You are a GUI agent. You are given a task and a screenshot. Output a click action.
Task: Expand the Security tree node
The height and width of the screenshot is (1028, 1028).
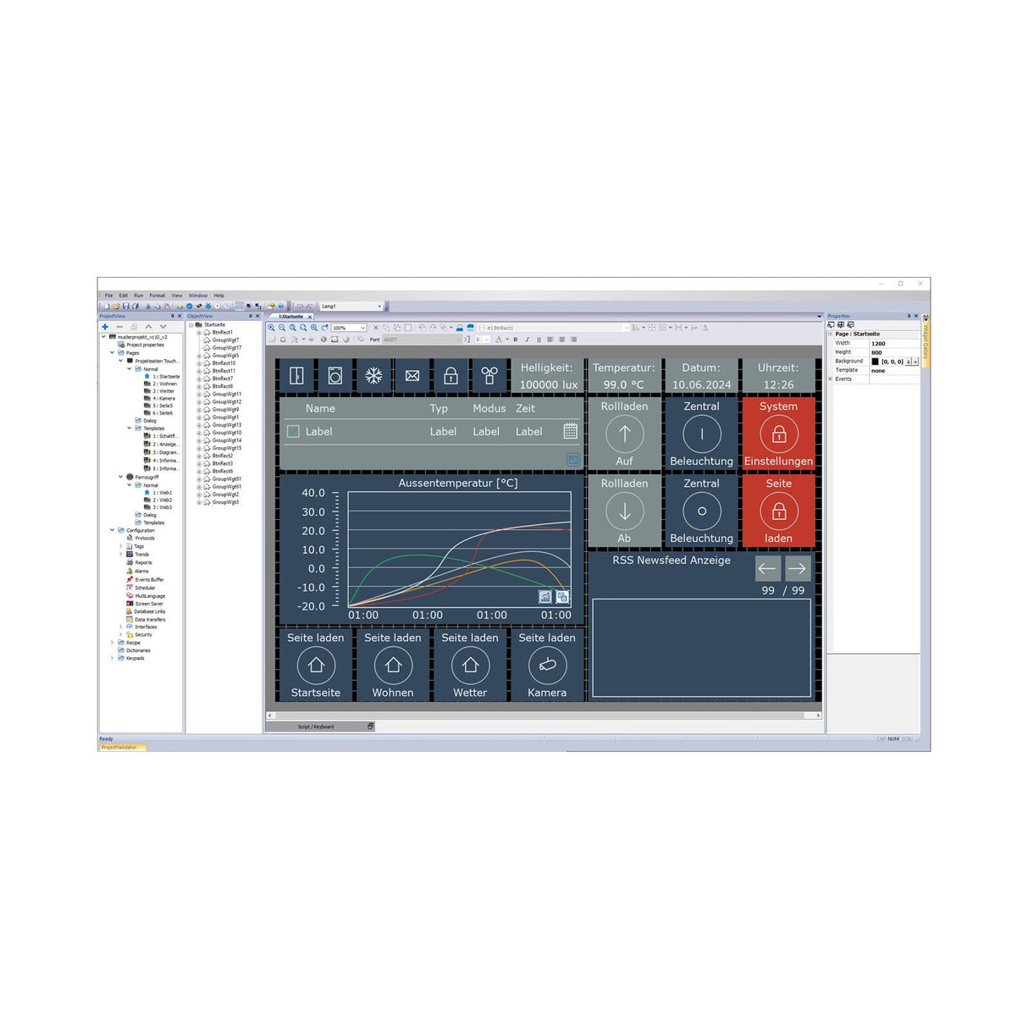pyautogui.click(x=119, y=634)
